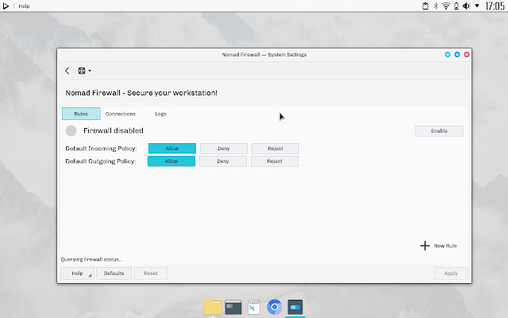Screen dimensions: 508x318
Task: Click the Nomad Firewall heading text
Action: click(x=141, y=93)
